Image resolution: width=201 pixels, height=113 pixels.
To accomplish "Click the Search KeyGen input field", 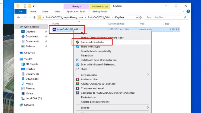I will coord(166,17).
